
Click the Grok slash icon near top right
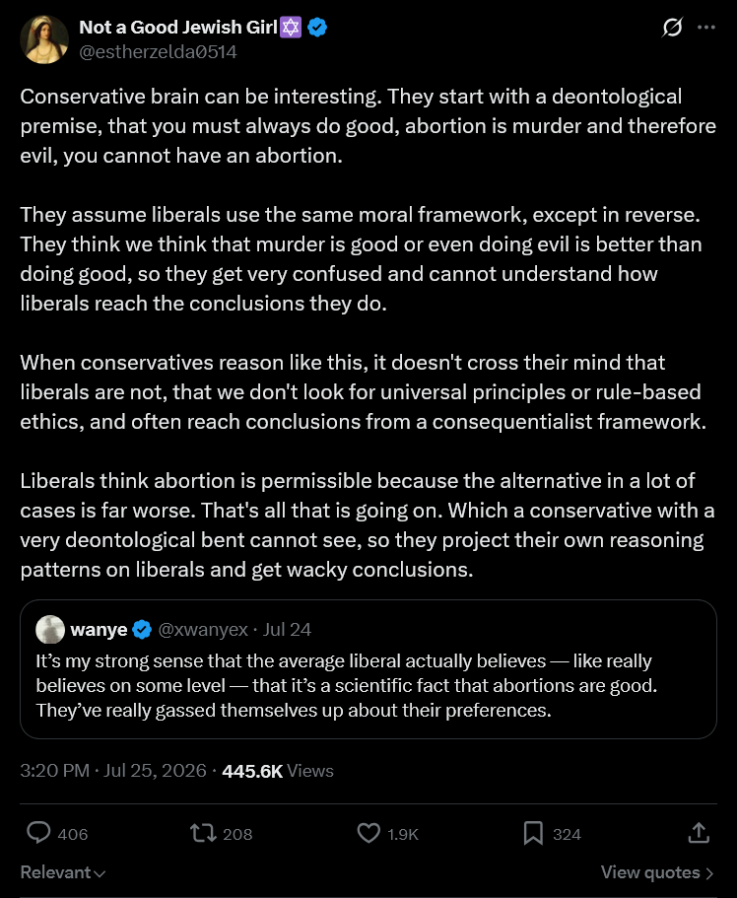(x=672, y=27)
